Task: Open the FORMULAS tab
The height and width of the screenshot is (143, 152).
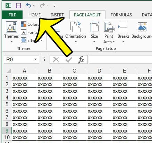Action: tap(121, 15)
